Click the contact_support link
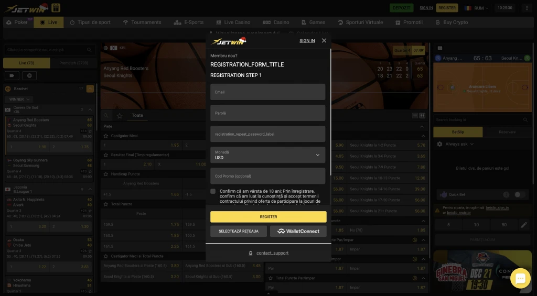Image resolution: width=537 pixels, height=296 pixels. 272,253
